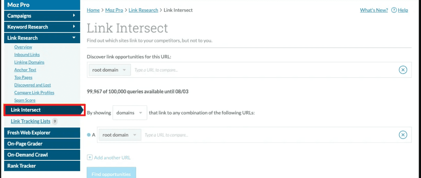The width and height of the screenshot is (421, 178).
Task: Click the Link Research breadcrumb link
Action: [143, 10]
